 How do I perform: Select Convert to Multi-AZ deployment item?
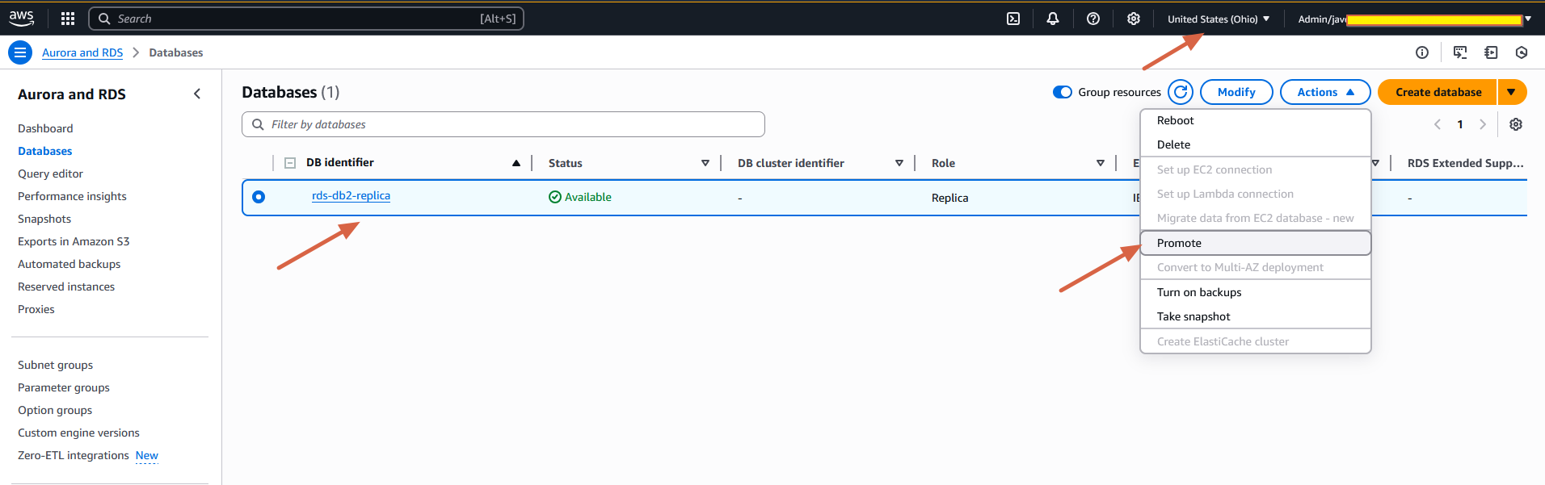click(1255, 267)
